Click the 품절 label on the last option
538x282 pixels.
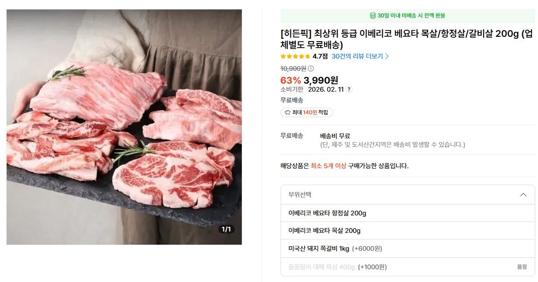point(521,267)
